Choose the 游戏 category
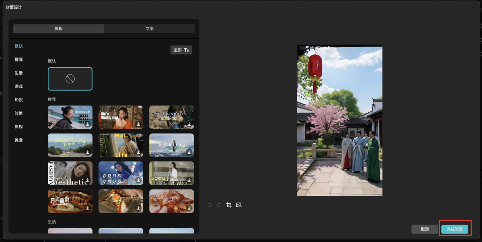 [18, 86]
